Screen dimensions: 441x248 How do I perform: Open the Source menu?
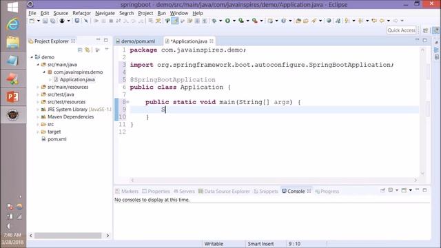pyautogui.click(x=61, y=13)
